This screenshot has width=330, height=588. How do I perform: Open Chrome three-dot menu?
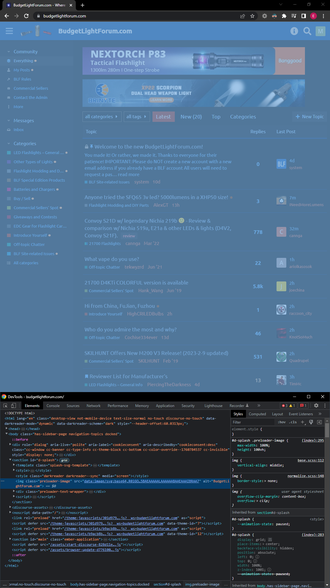click(323, 16)
